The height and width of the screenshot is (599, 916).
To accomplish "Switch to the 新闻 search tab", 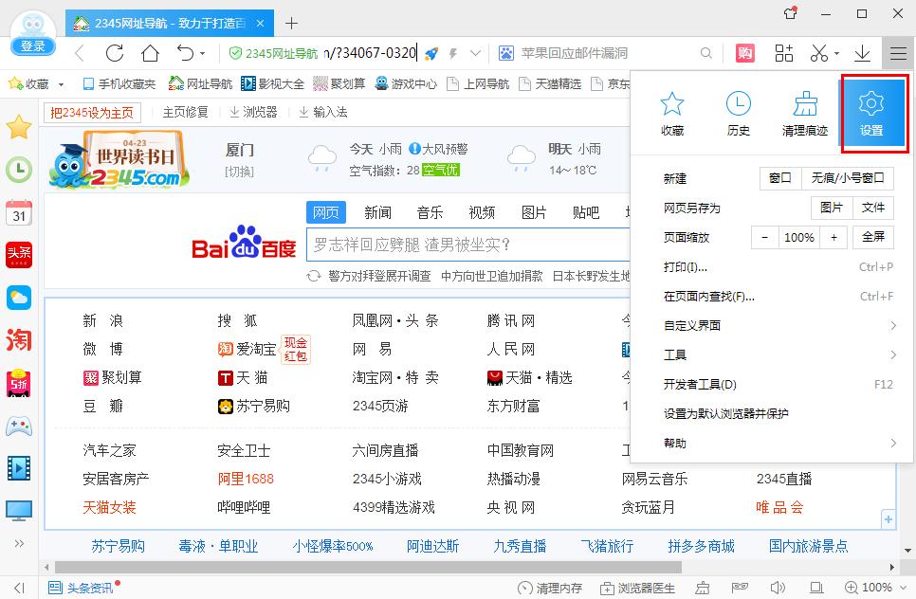I will [377, 212].
